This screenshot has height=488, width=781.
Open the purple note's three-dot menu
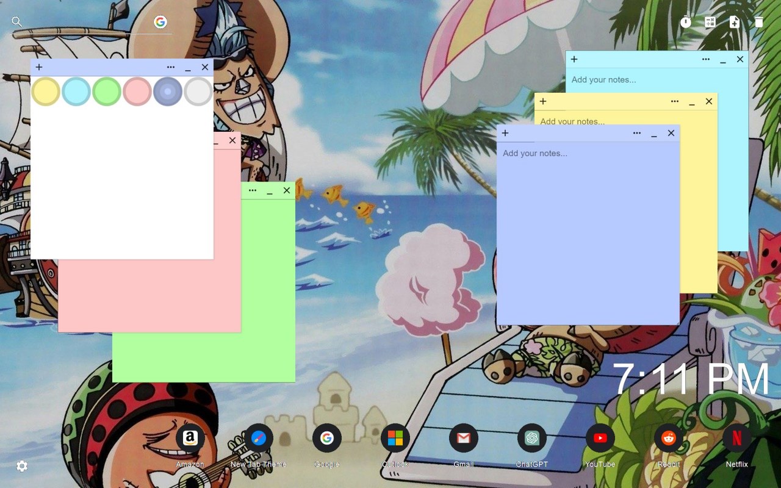[637, 133]
